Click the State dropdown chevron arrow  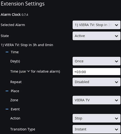tap(116, 36)
